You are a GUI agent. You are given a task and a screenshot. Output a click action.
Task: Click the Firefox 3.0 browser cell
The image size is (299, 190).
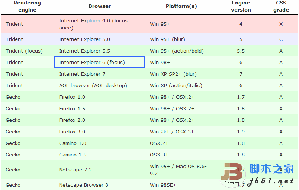coord(100,132)
